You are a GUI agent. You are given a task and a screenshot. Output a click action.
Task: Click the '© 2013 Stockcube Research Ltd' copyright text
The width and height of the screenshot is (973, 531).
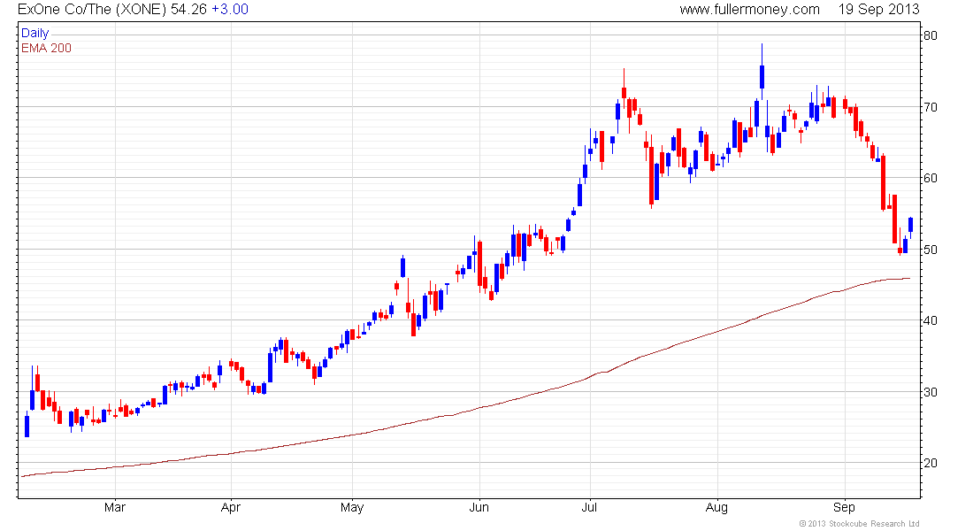[859, 524]
